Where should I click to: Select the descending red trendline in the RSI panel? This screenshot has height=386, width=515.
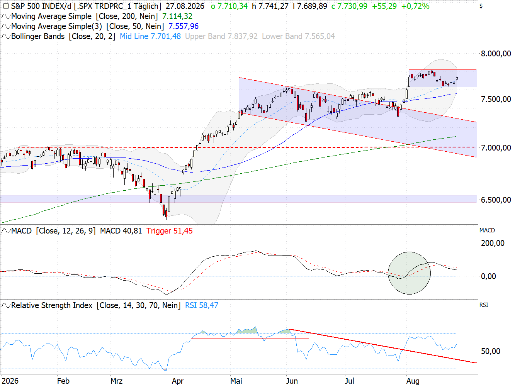click(382, 346)
